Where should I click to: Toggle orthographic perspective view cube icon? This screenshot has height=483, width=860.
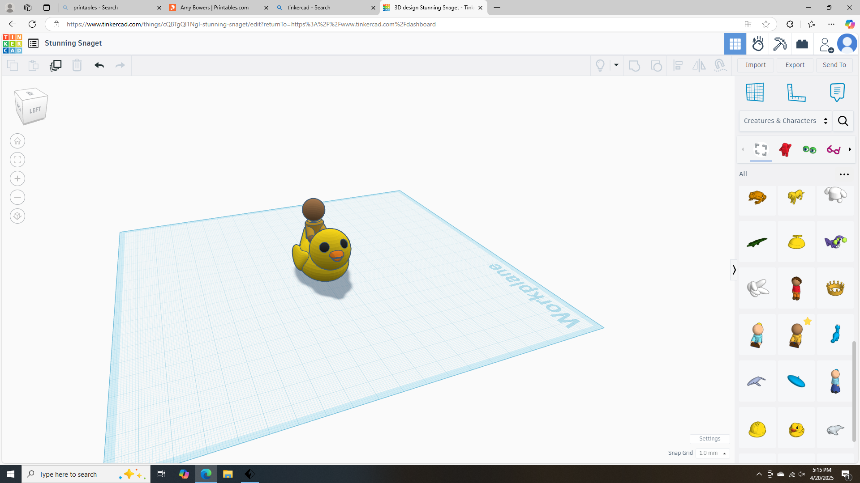tap(17, 216)
